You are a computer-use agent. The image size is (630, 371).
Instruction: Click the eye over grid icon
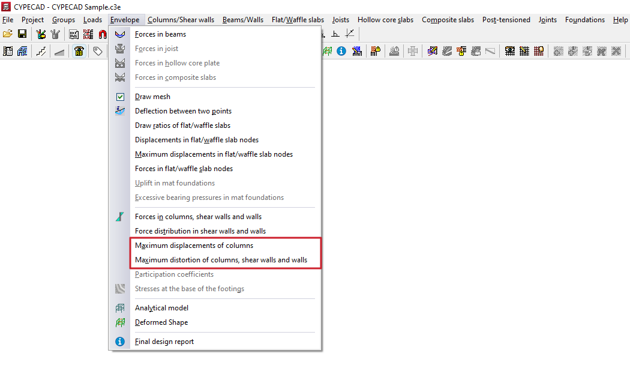(x=510, y=51)
